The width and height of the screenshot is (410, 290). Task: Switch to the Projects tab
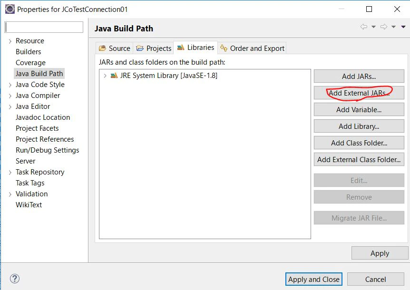point(154,48)
